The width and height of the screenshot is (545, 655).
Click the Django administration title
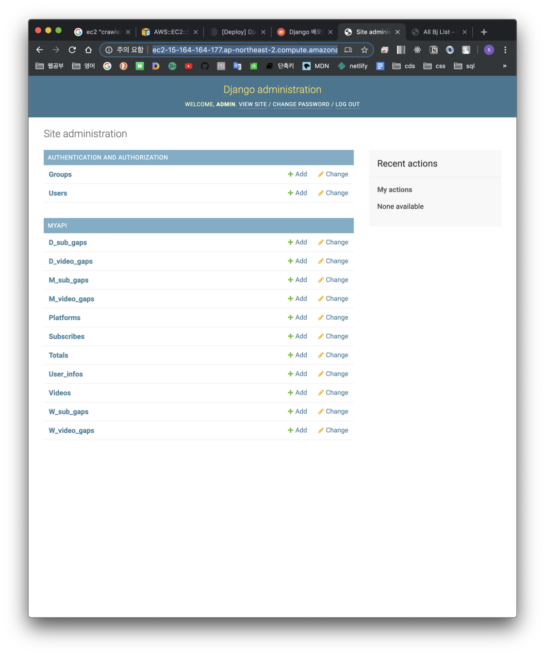(272, 89)
